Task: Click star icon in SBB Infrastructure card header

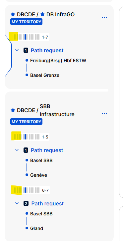Action: (13, 110)
